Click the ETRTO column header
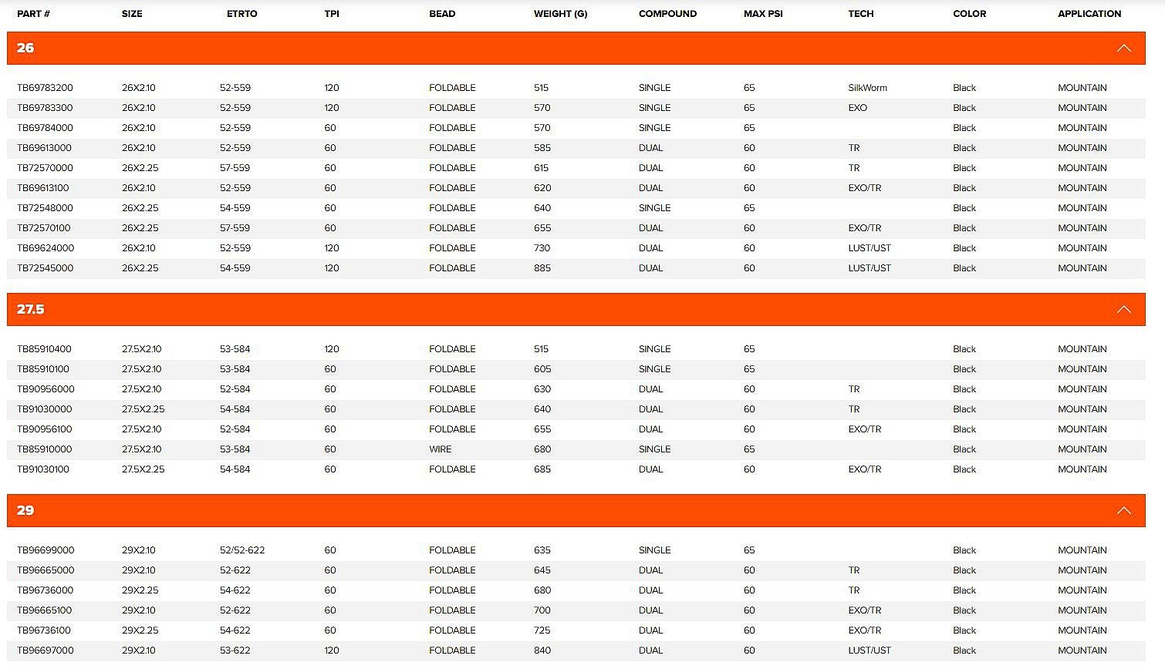 click(241, 14)
